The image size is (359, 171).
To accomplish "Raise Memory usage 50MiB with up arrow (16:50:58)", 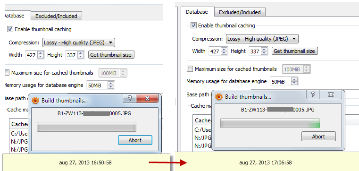I will click(x=111, y=84).
